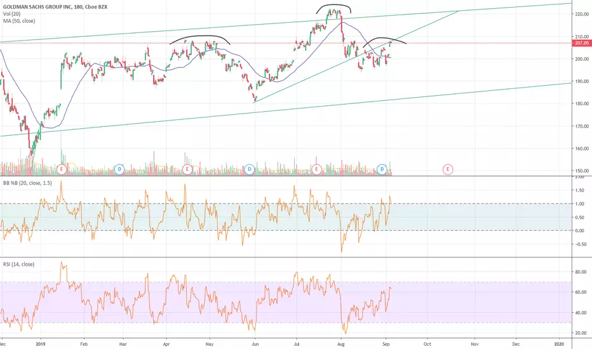
Task: Open the upcoming October earnings E marker
Action: click(x=448, y=169)
